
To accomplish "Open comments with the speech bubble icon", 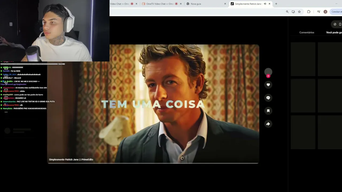I will (268, 98).
